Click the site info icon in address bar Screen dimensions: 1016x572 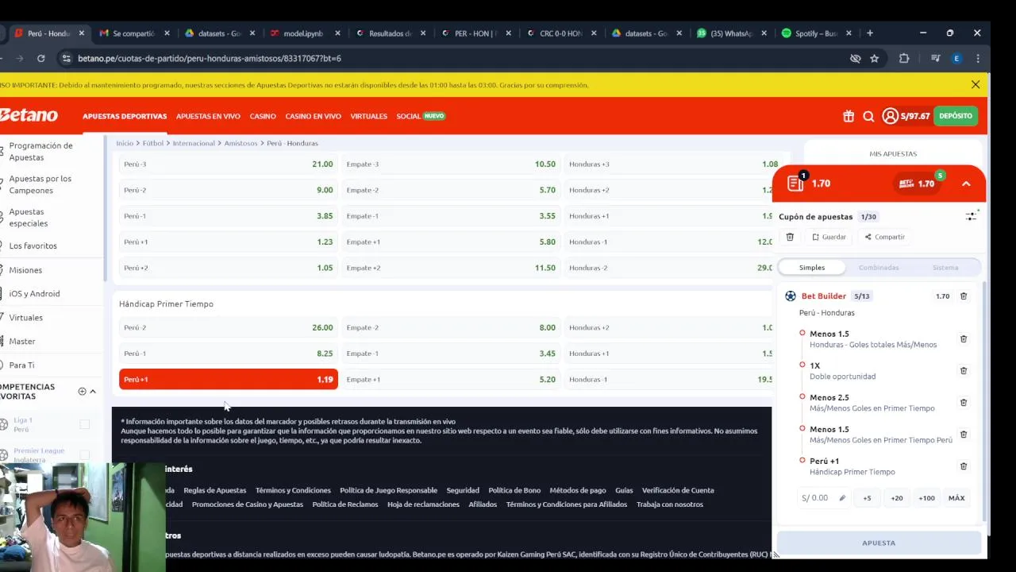click(67, 58)
